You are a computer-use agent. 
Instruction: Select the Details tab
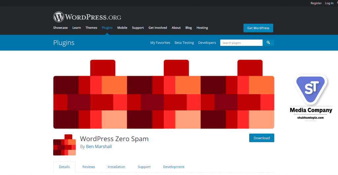tap(64, 167)
